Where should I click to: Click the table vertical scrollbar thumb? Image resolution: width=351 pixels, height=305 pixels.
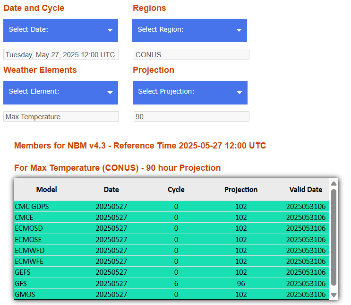click(334, 237)
